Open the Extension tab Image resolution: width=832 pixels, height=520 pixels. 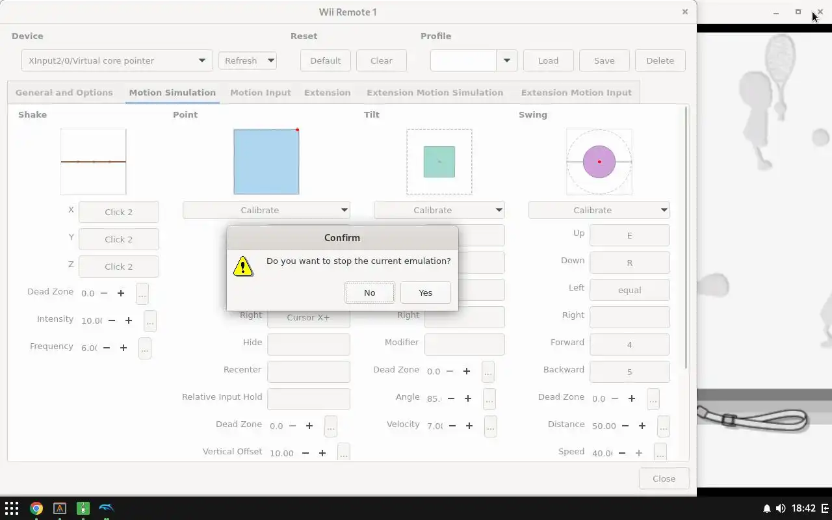tap(327, 92)
